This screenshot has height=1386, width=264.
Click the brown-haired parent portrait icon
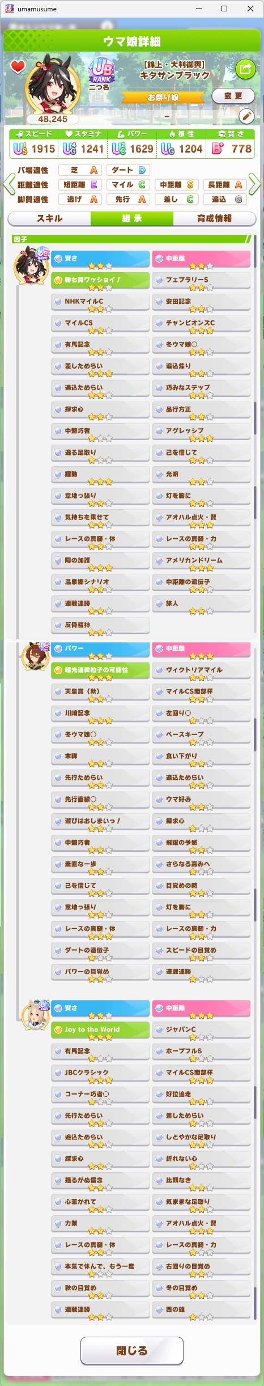35,657
